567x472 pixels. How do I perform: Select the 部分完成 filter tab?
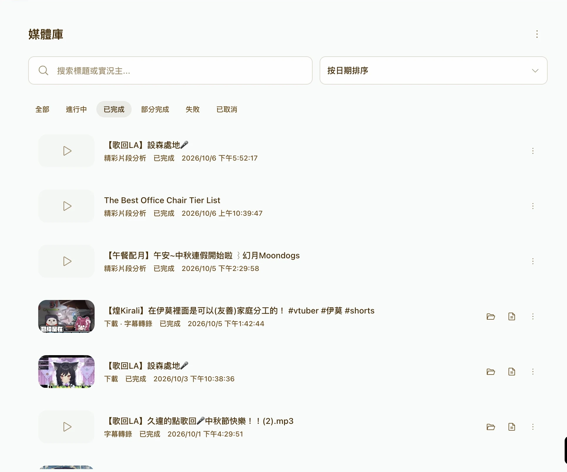point(155,109)
